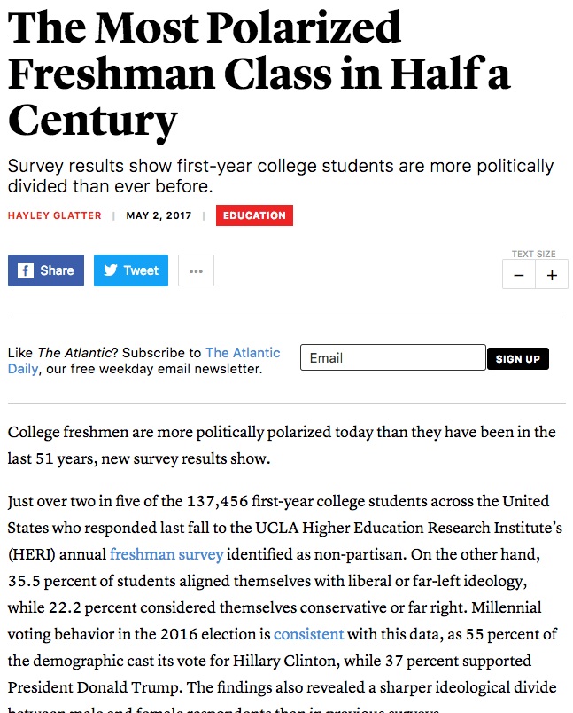573x713 pixels.
Task: Tweet this article via Twitter button
Action: pos(132,270)
